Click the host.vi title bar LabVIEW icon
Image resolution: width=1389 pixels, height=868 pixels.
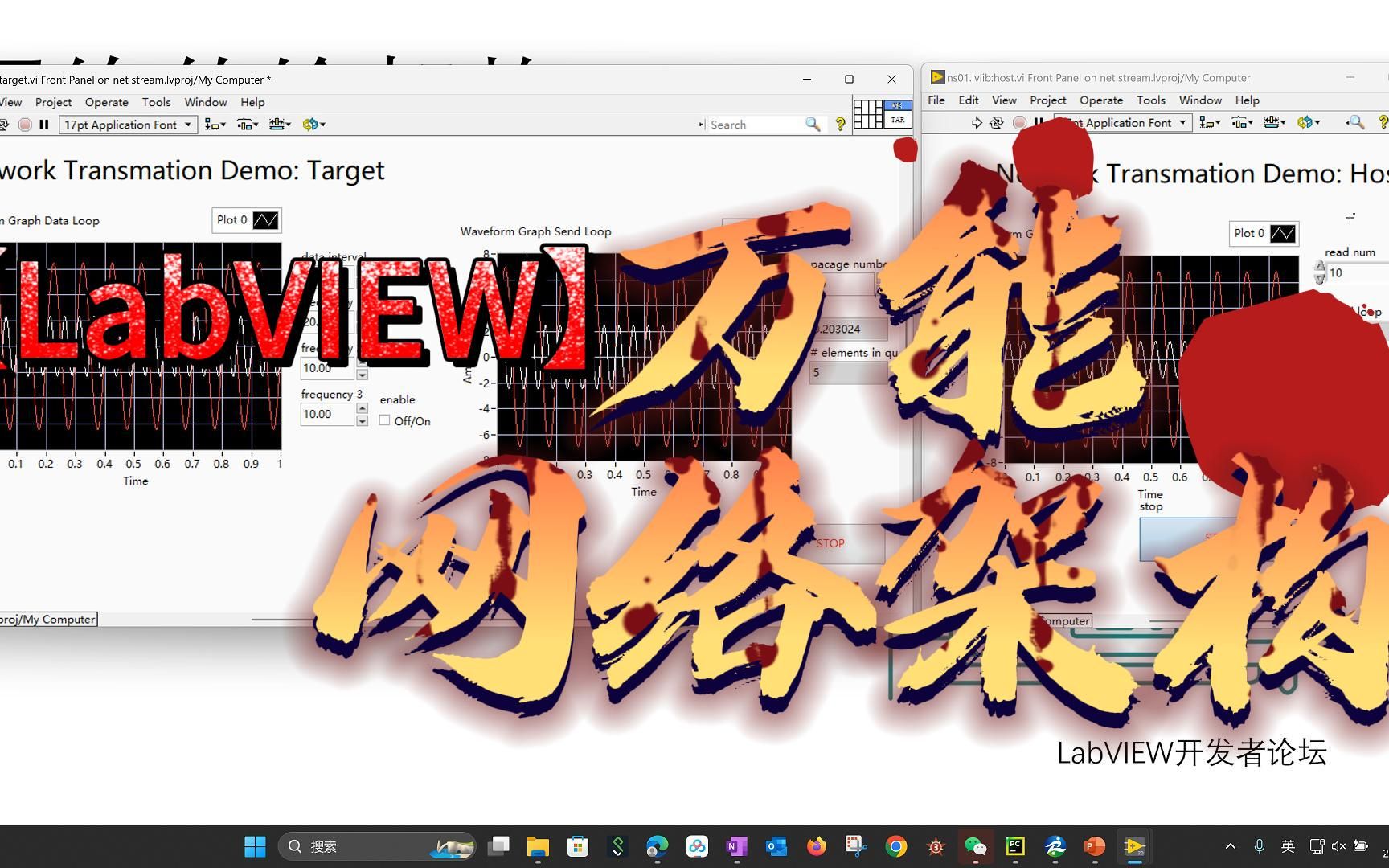tap(937, 77)
